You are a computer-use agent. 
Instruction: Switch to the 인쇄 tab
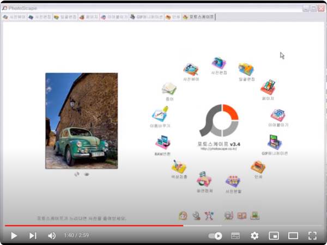coord(173,17)
